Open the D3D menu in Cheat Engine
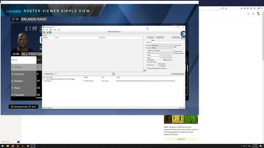Viewport: 264px width, 148px height. (55, 30)
